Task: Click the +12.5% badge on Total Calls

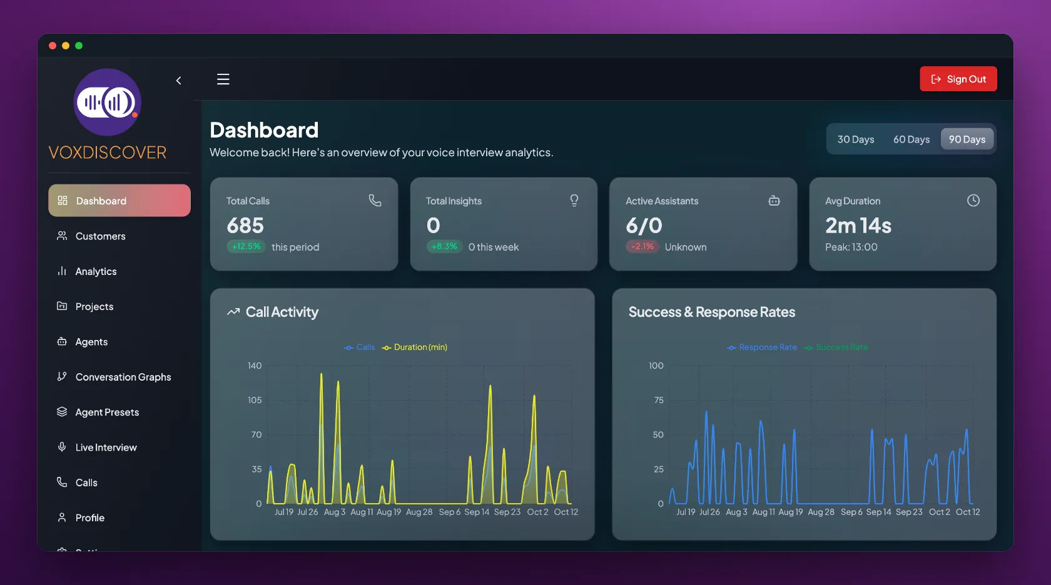Action: (246, 246)
